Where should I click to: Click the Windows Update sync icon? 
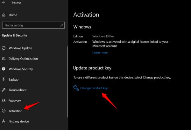4,48
